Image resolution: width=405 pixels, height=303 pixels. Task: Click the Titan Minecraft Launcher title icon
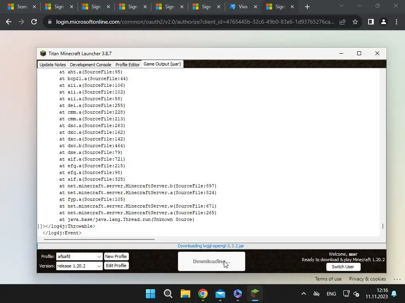tap(43, 53)
